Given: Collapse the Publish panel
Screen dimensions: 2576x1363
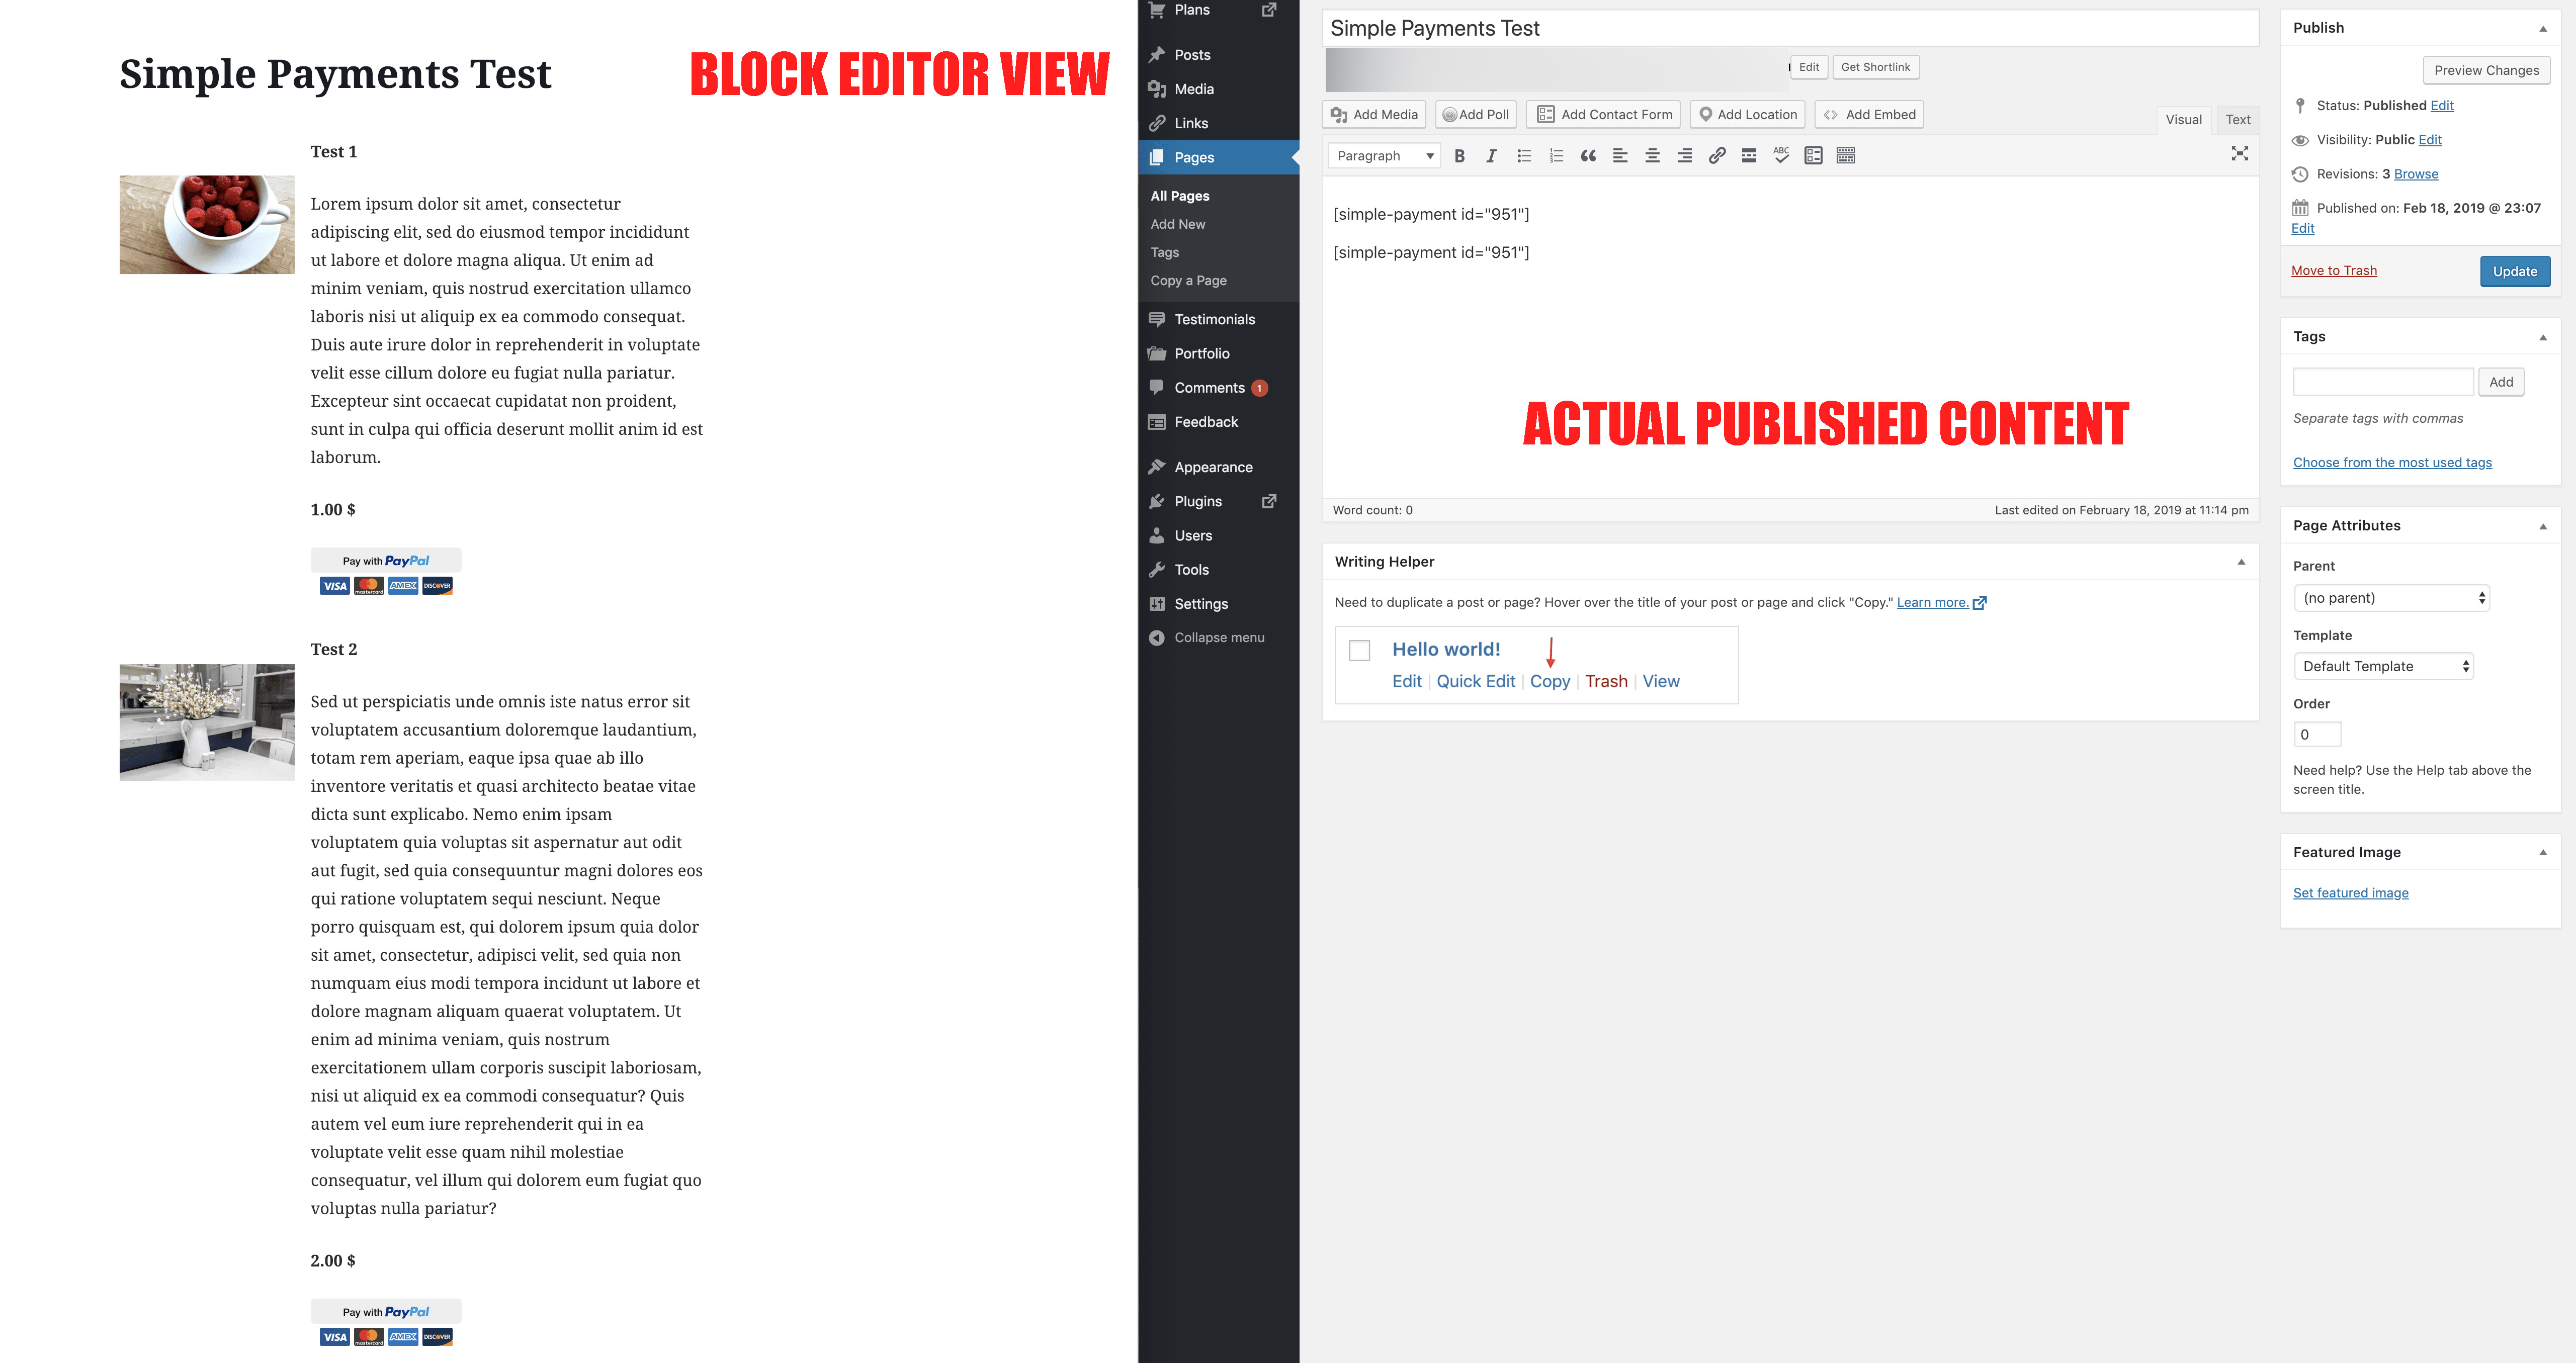Looking at the screenshot, I should pos(2543,29).
